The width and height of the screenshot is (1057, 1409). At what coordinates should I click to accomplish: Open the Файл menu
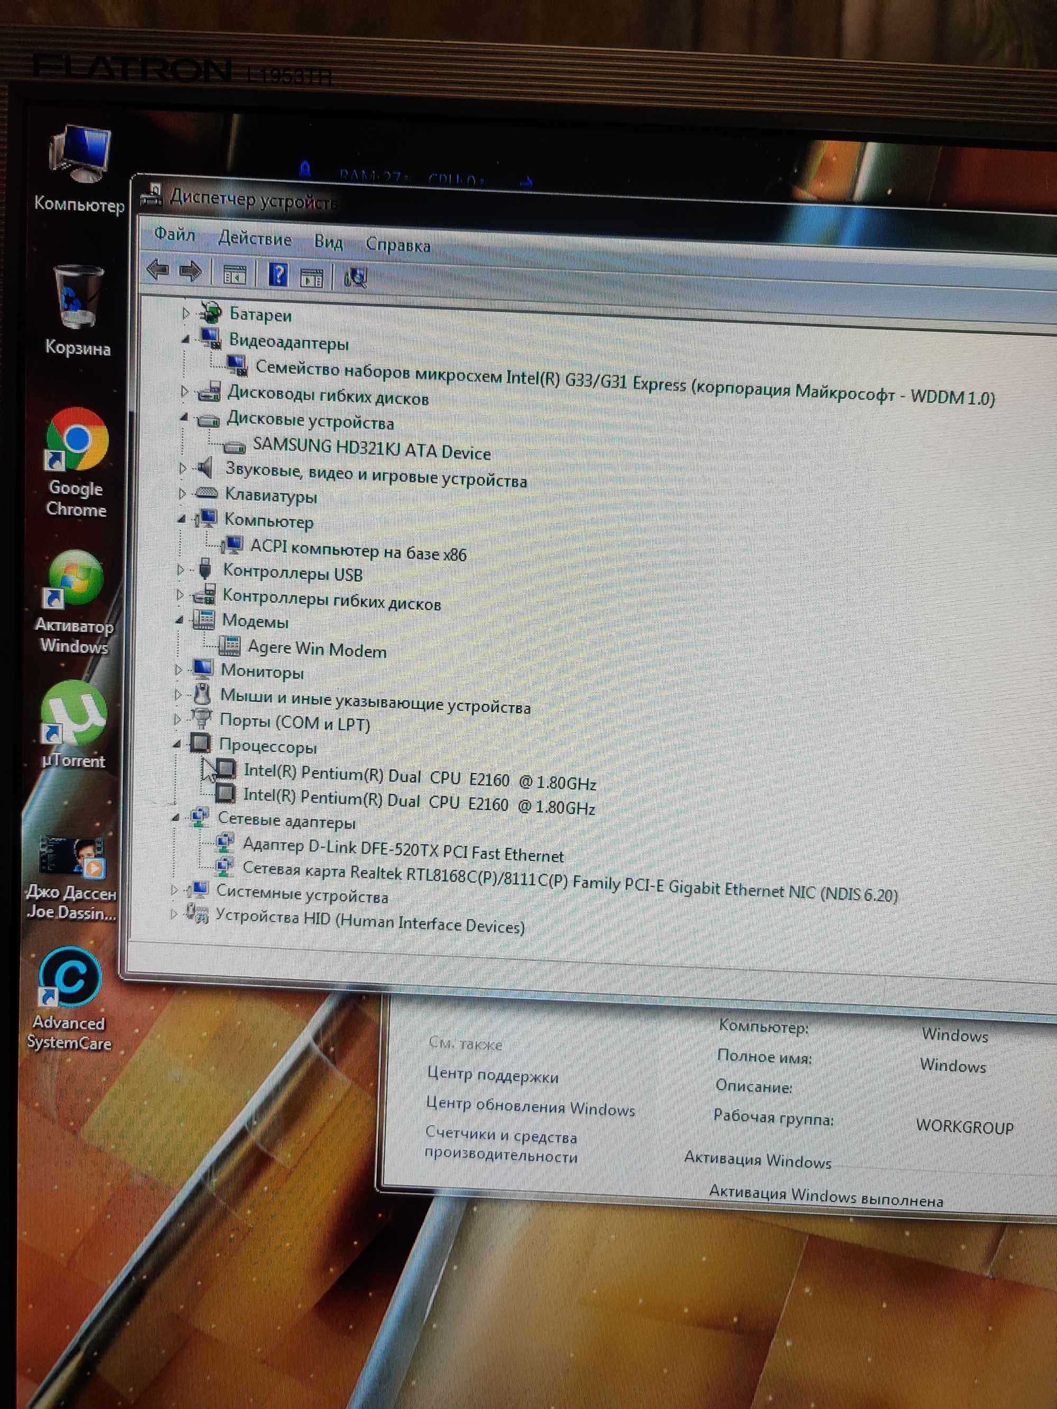tap(174, 234)
